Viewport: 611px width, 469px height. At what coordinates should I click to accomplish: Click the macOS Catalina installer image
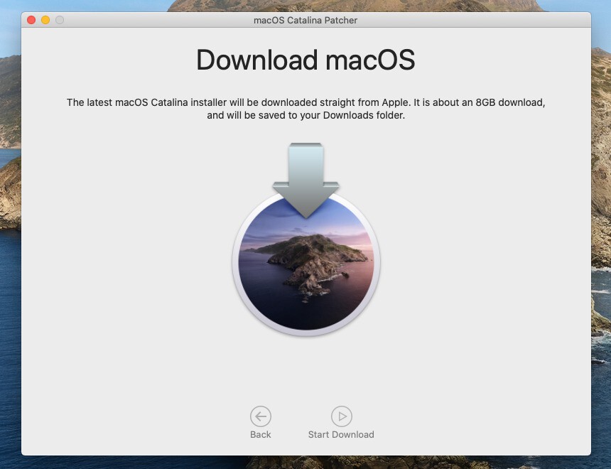click(306, 239)
